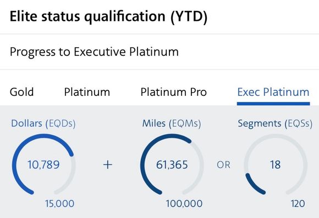The width and height of the screenshot is (319, 218).
Task: Click the 100,000 EQM goal number
Action: 184,204
